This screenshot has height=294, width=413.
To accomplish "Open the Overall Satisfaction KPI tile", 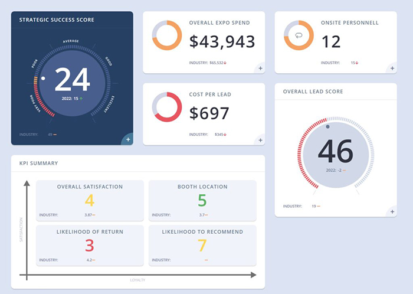I will (90, 201).
